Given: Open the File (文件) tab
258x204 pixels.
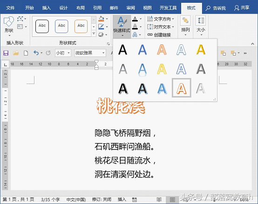Looking at the screenshot, I should 10,8.
